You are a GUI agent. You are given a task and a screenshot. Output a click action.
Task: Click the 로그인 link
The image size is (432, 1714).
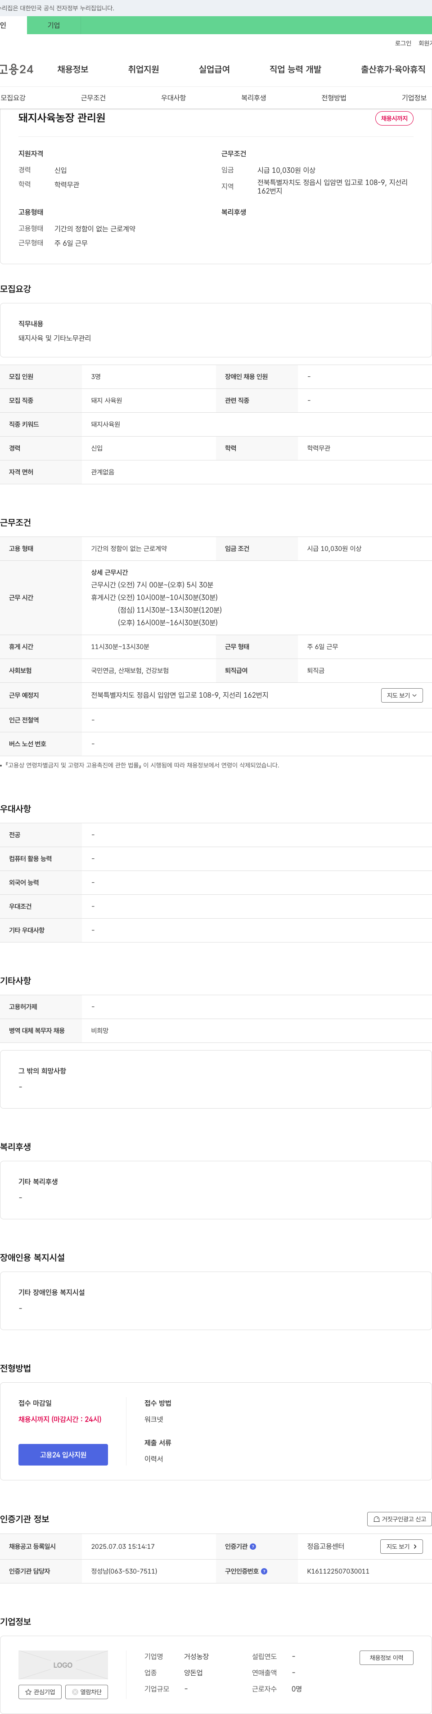point(403,43)
